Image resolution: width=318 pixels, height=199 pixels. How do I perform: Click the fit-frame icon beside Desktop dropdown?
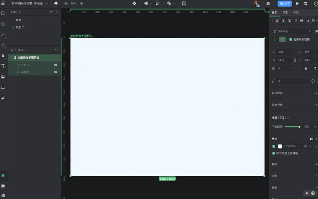(316, 31)
